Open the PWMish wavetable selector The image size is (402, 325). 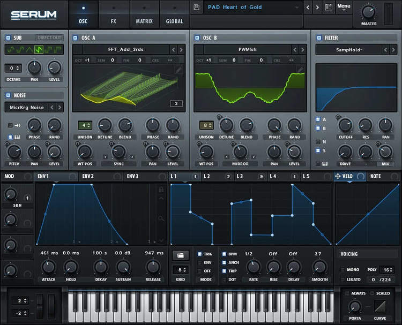pyautogui.click(x=248, y=49)
